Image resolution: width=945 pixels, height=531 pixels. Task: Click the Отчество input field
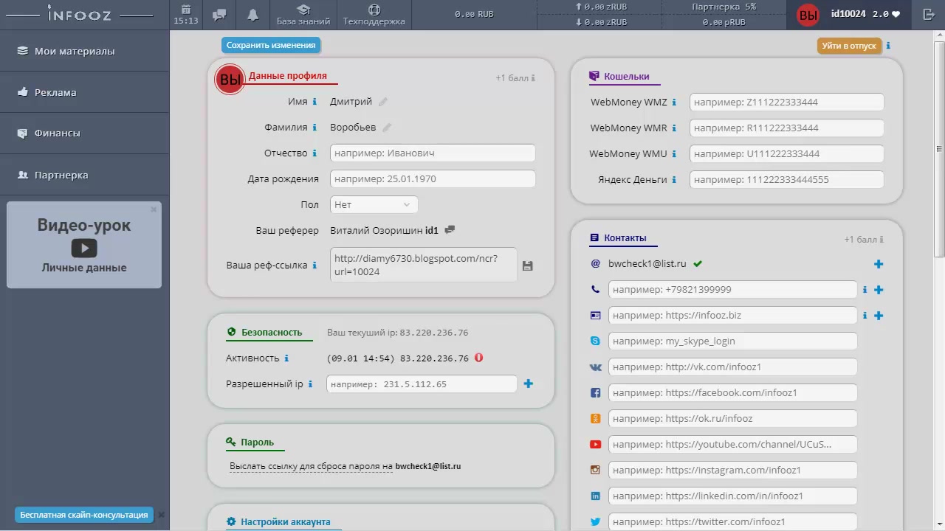[x=433, y=153]
